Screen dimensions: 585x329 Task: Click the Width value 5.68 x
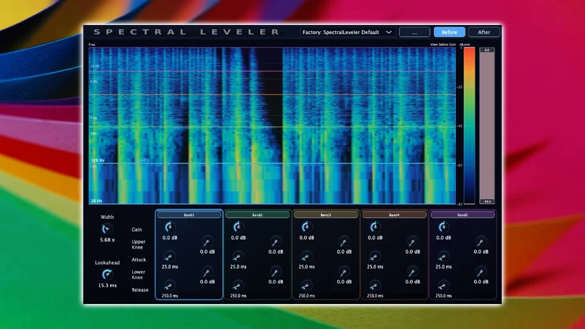[x=107, y=240]
